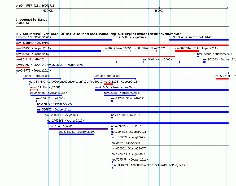Click the nsv186 (Tuzun2005) label

pos(50,98)
